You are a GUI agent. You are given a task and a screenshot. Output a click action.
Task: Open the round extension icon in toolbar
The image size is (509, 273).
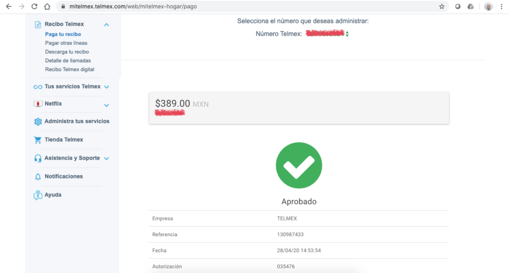(458, 6)
